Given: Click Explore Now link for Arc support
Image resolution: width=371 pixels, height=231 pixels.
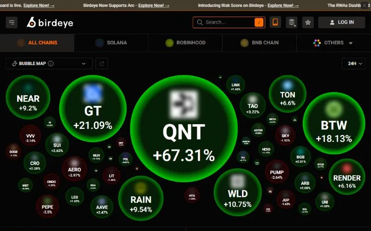Looking at the screenshot, I should click(154, 5).
